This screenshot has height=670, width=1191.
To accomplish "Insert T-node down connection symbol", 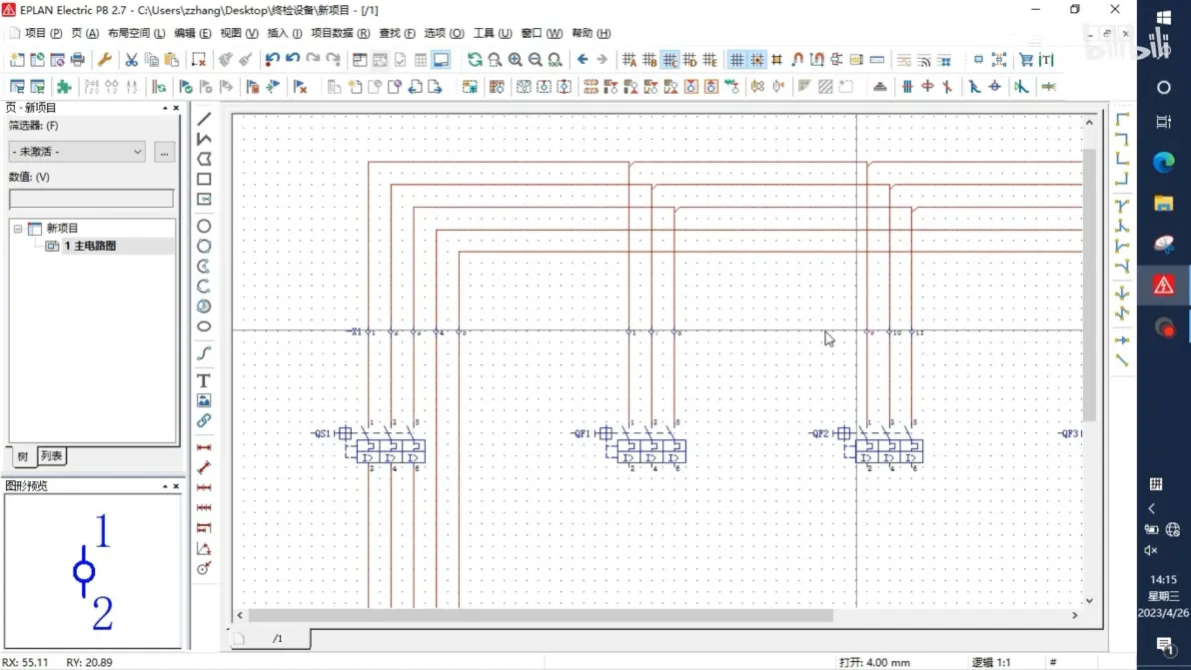I will click(1122, 206).
